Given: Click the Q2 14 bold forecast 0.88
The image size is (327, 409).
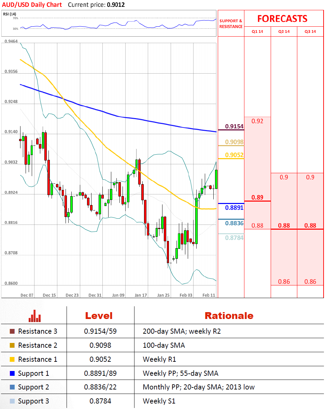Looking at the screenshot, I should click(284, 225).
